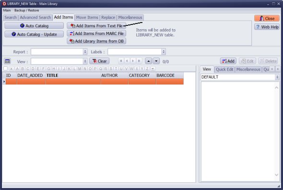
Task: Go to first record navigation arrow
Action: (x=121, y=61)
